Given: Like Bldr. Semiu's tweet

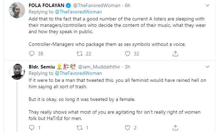Looking at the screenshot, I should 127,128.
